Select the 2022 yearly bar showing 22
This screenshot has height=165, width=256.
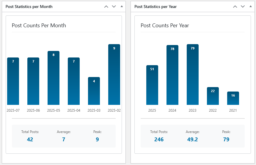click(x=213, y=96)
